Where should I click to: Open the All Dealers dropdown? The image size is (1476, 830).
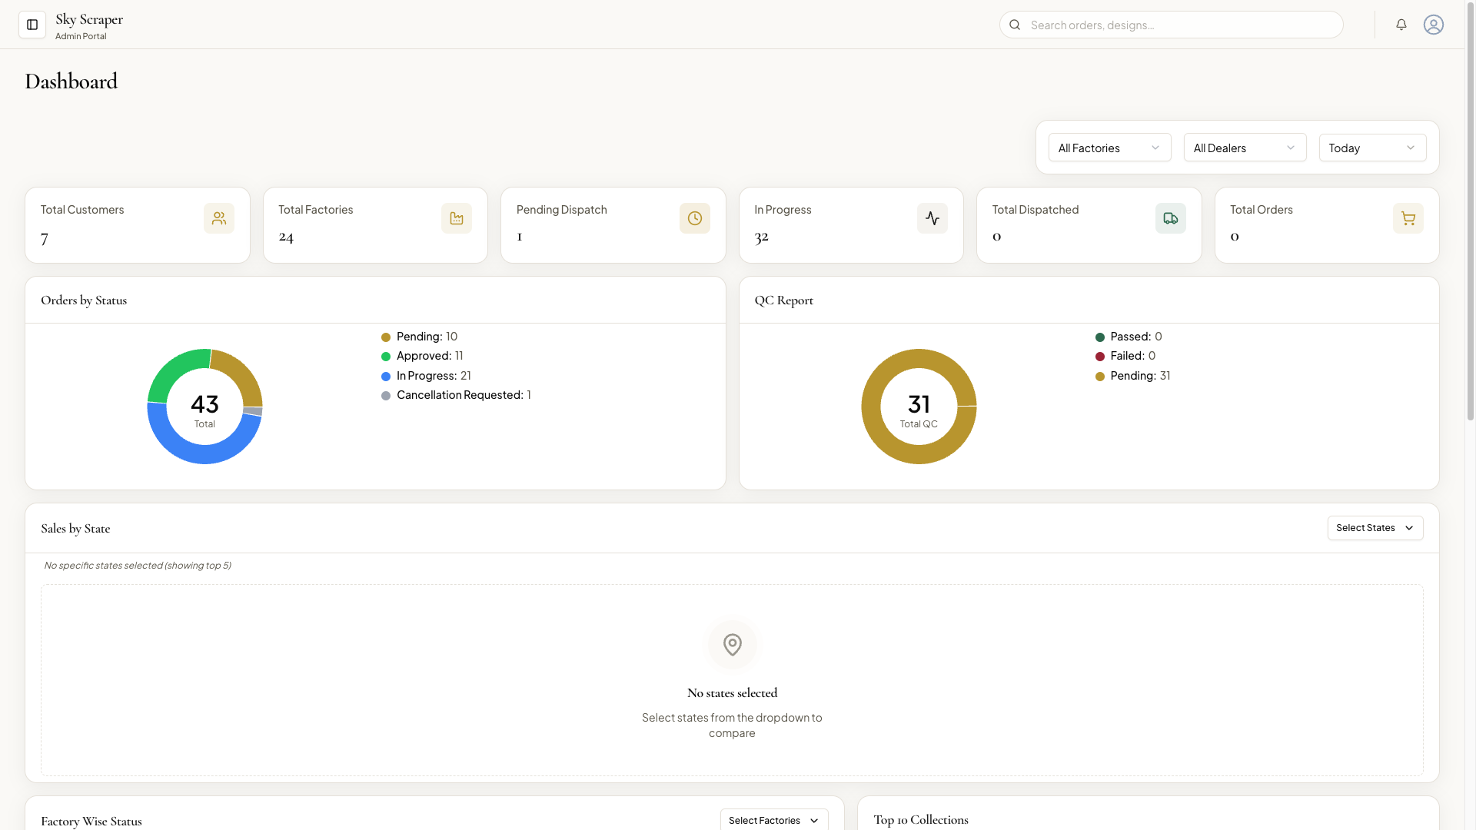tap(1245, 148)
